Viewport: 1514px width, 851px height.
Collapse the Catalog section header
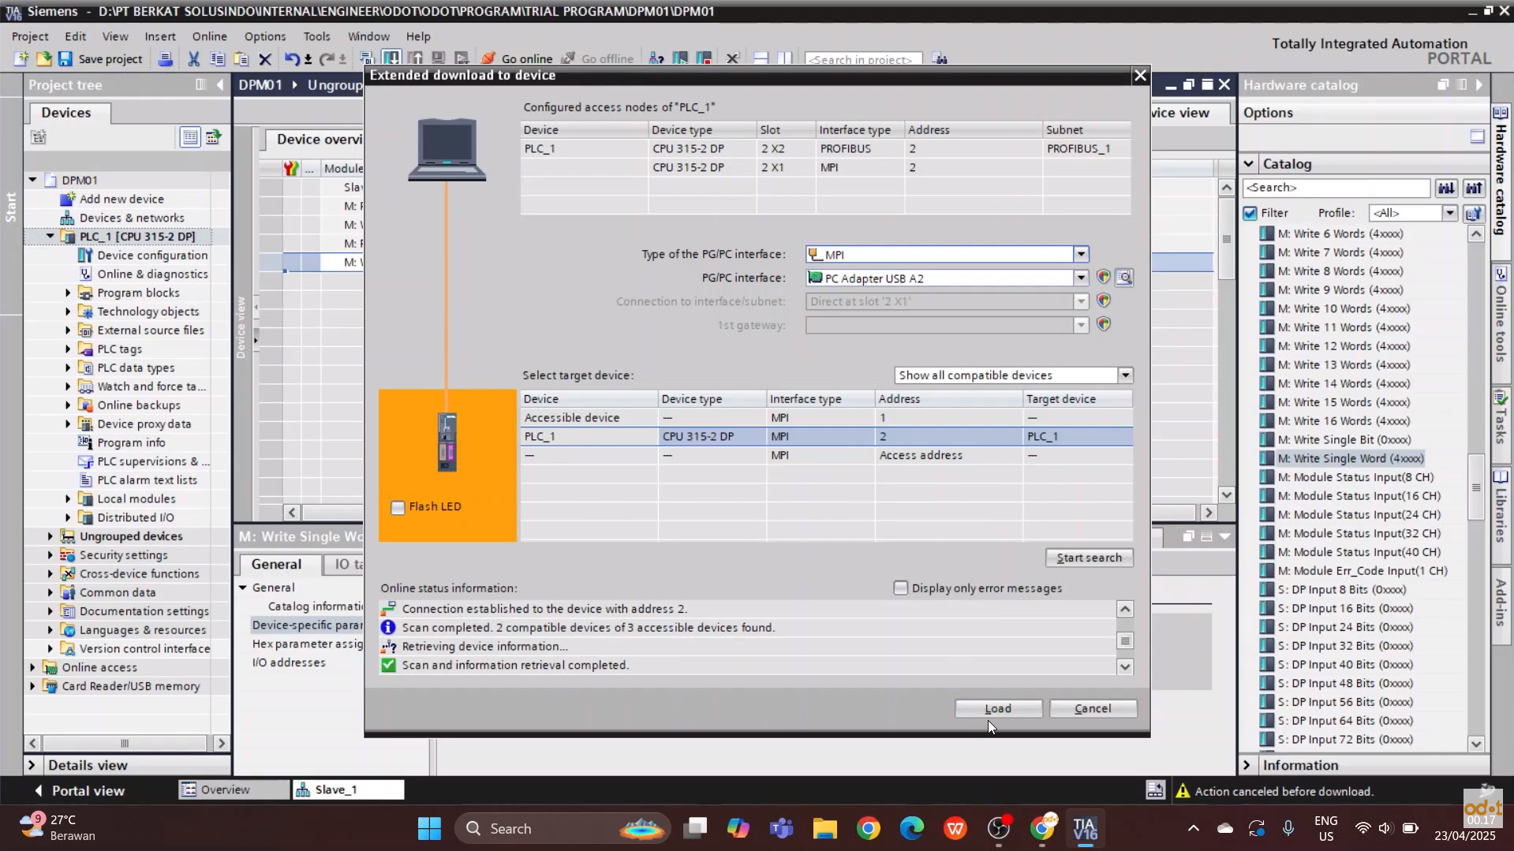[1248, 164]
